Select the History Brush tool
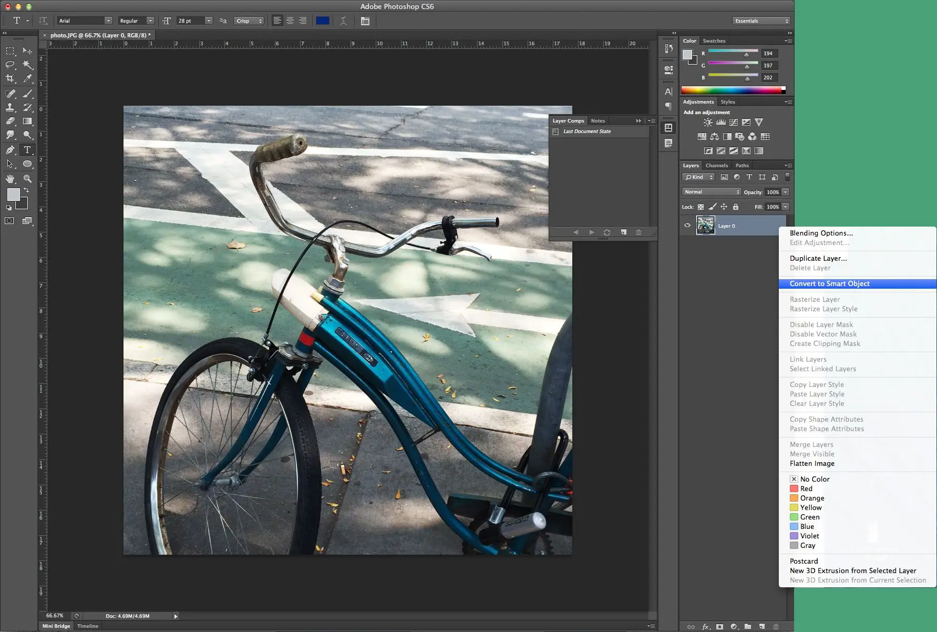This screenshot has width=937, height=632. (x=27, y=107)
